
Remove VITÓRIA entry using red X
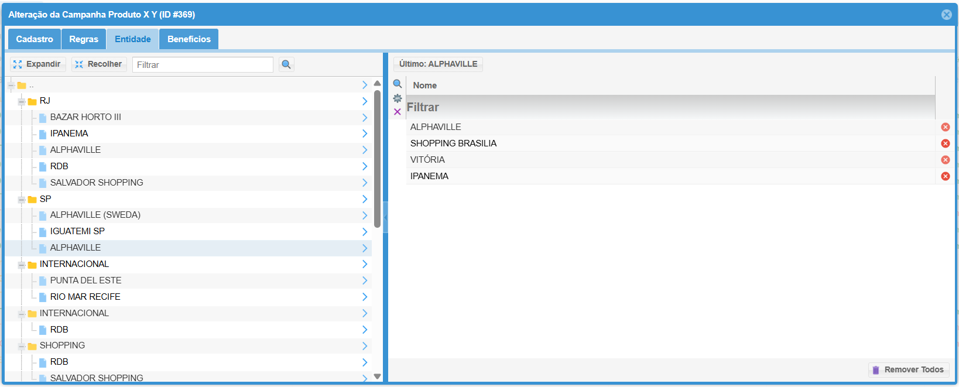(x=945, y=160)
